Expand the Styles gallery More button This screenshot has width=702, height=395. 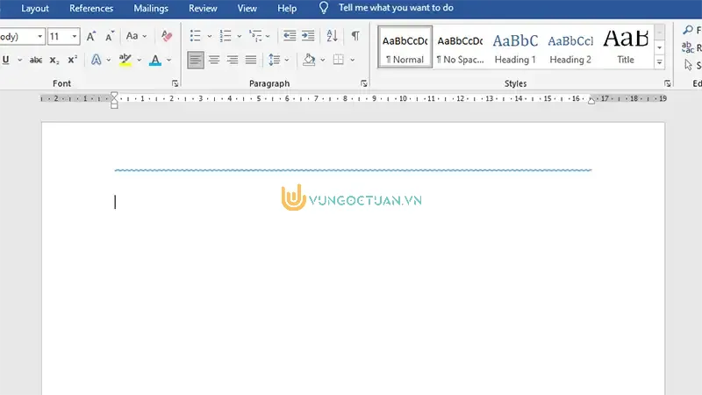coord(660,62)
